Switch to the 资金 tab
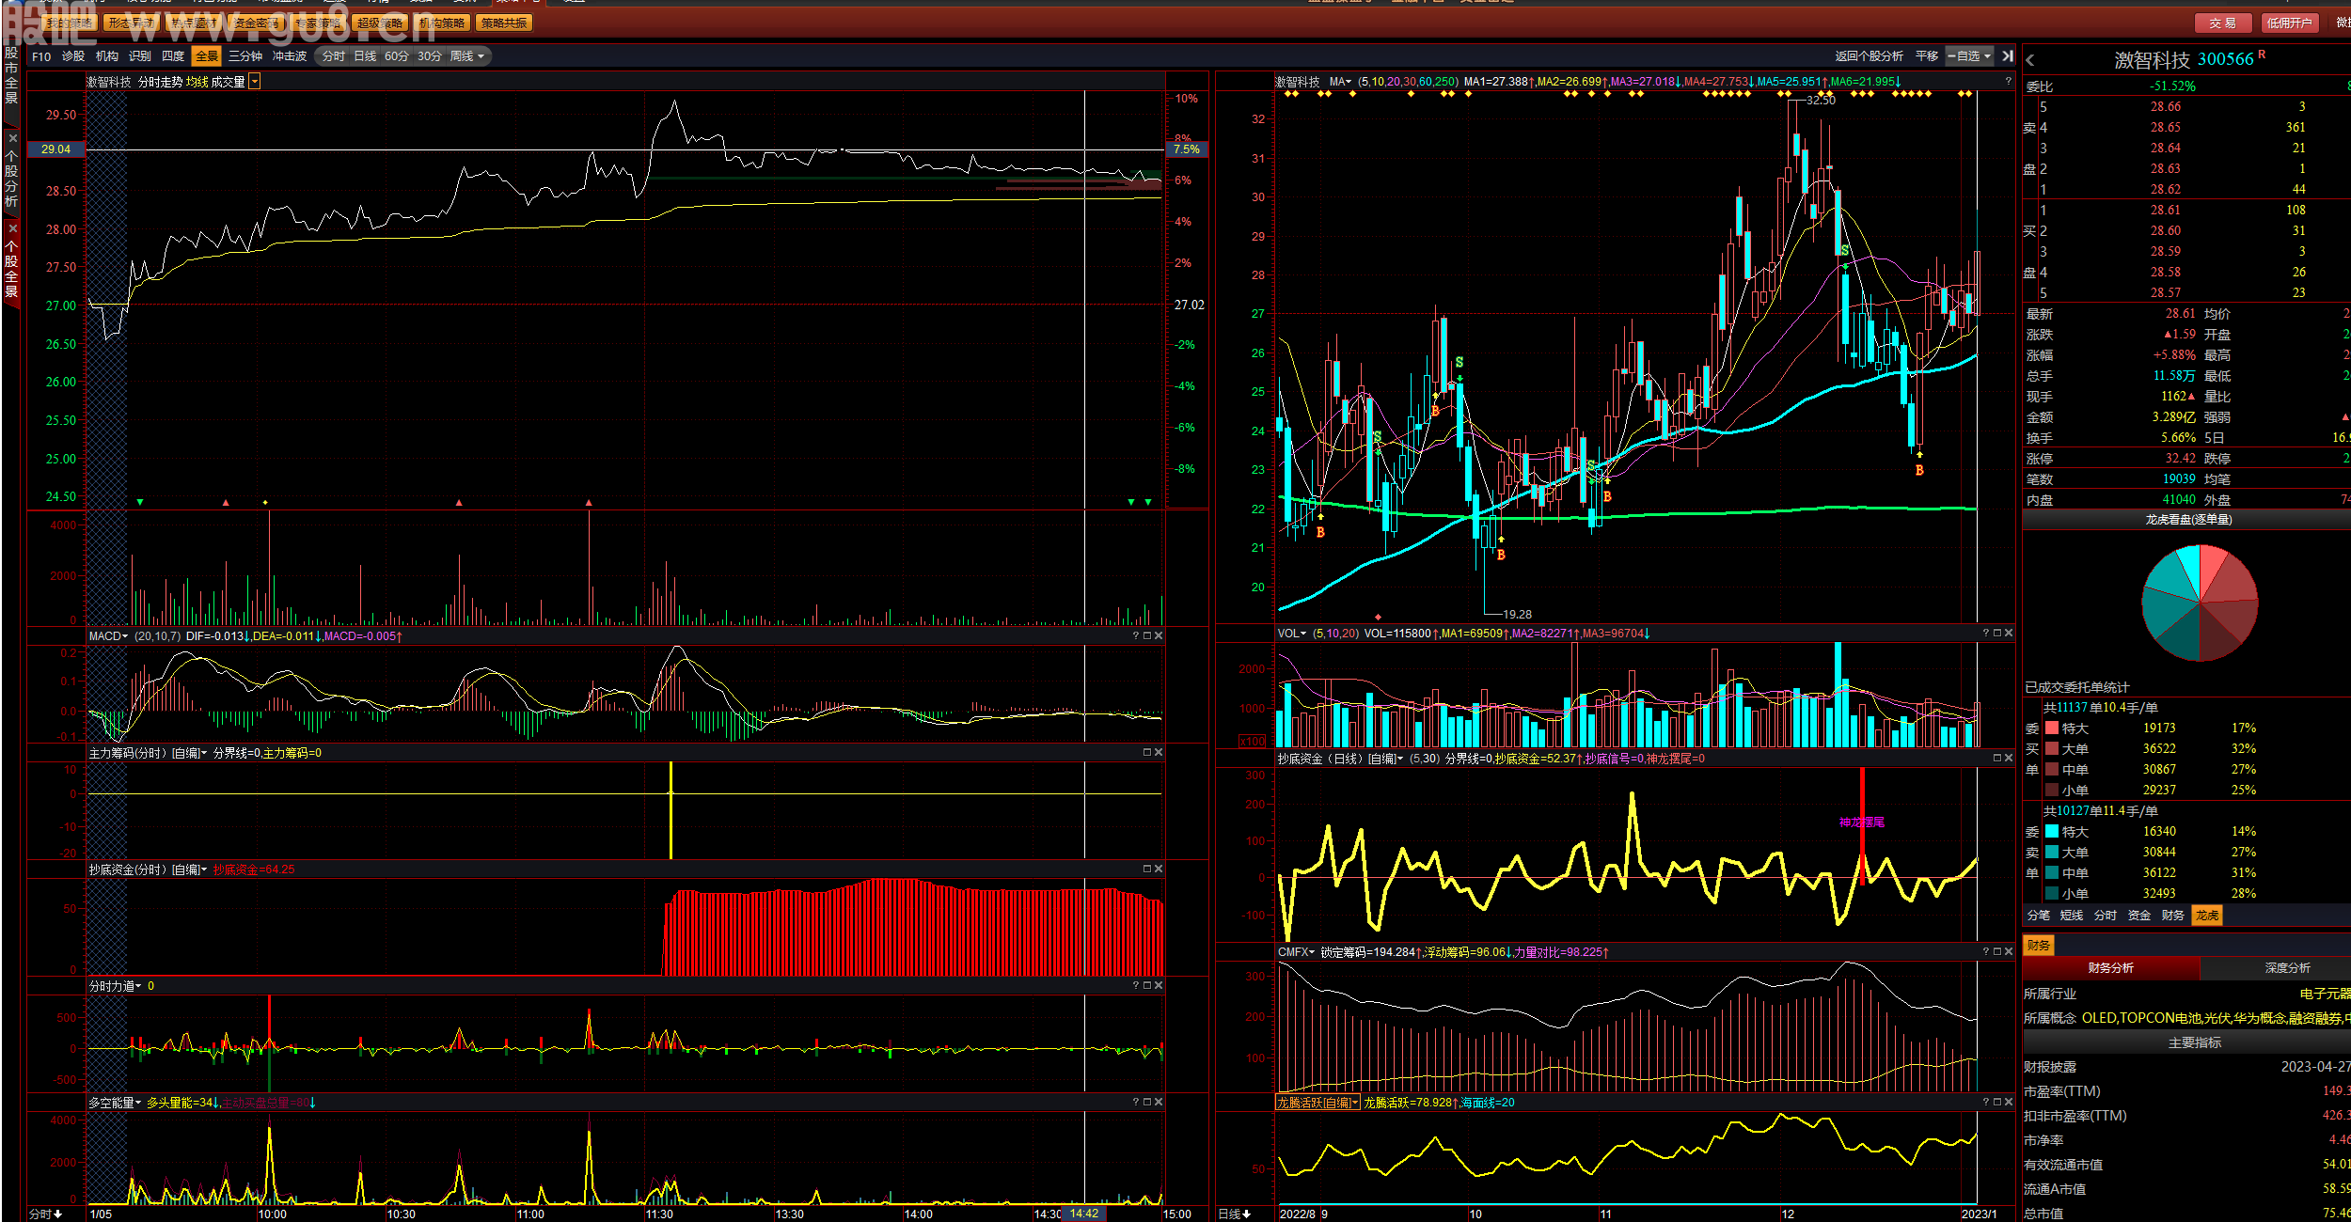Image resolution: width=2351 pixels, height=1222 pixels. tap(2139, 916)
